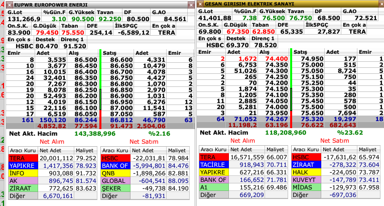Viewport: 384px width, 206px height.
Task: Select G.Düşük value 67.350 in GESAN
Action: 237,32
